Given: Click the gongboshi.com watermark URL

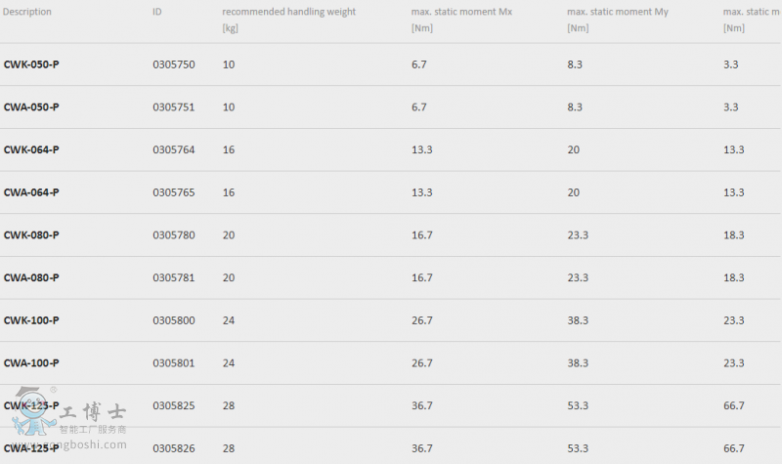Looking at the screenshot, I should (68, 444).
